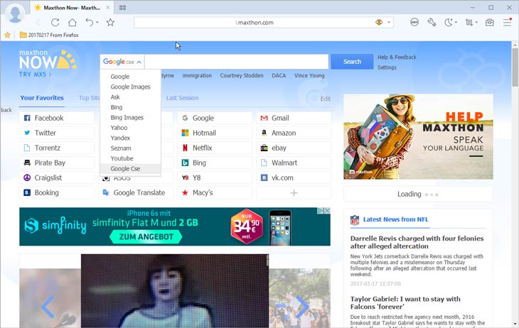Viewport: 519px width, 328px height.
Task: Open Google Translate favorite tile
Action: [x=136, y=192]
